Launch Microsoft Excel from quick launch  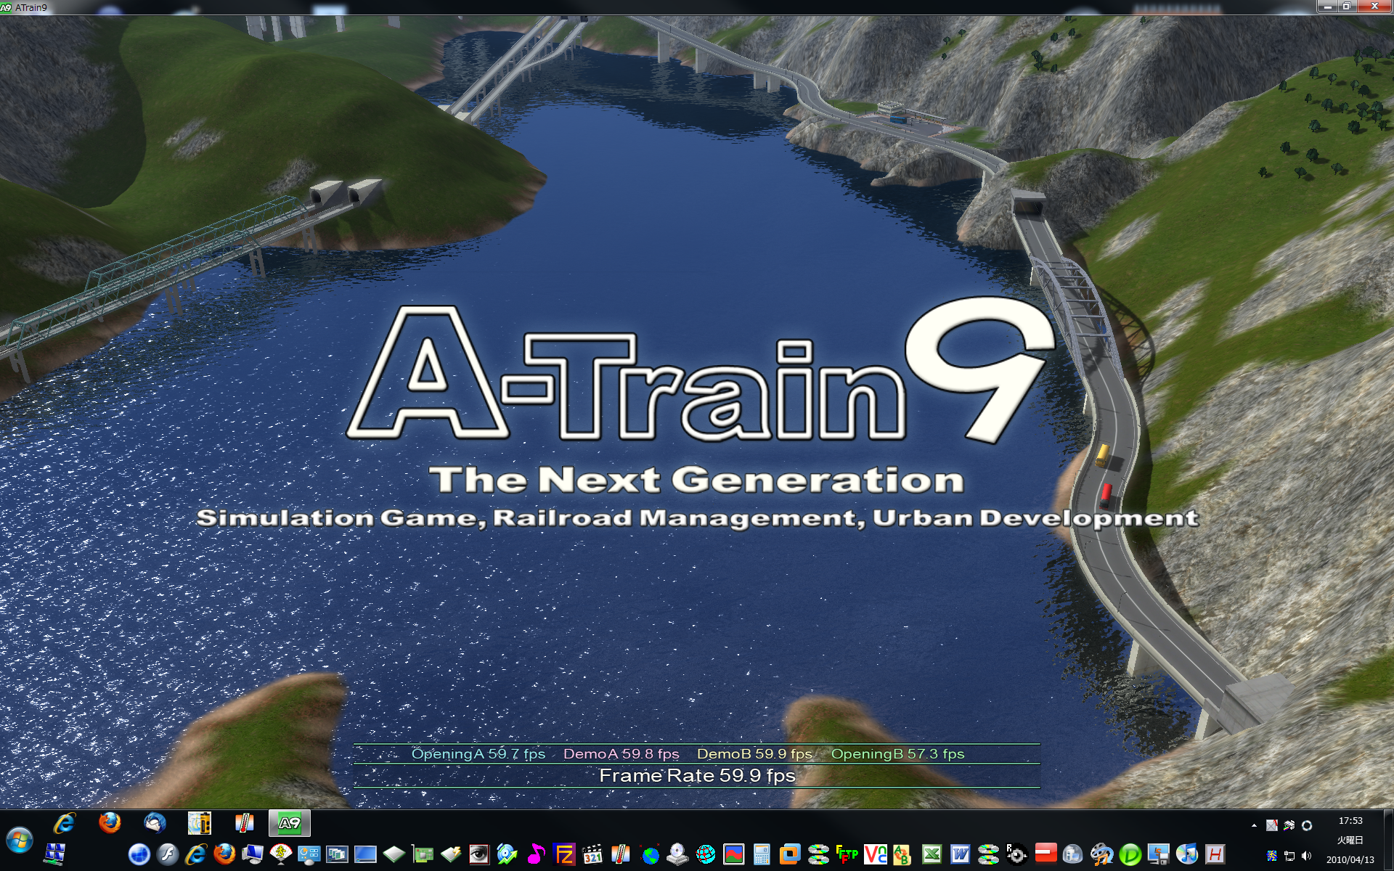click(932, 854)
